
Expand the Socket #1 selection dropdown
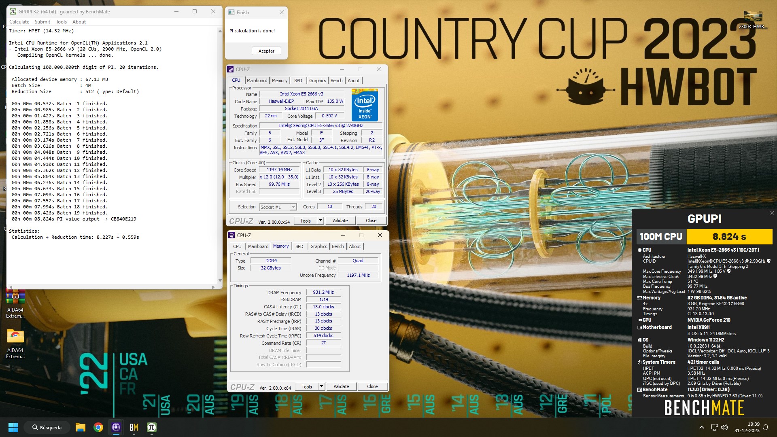(293, 207)
